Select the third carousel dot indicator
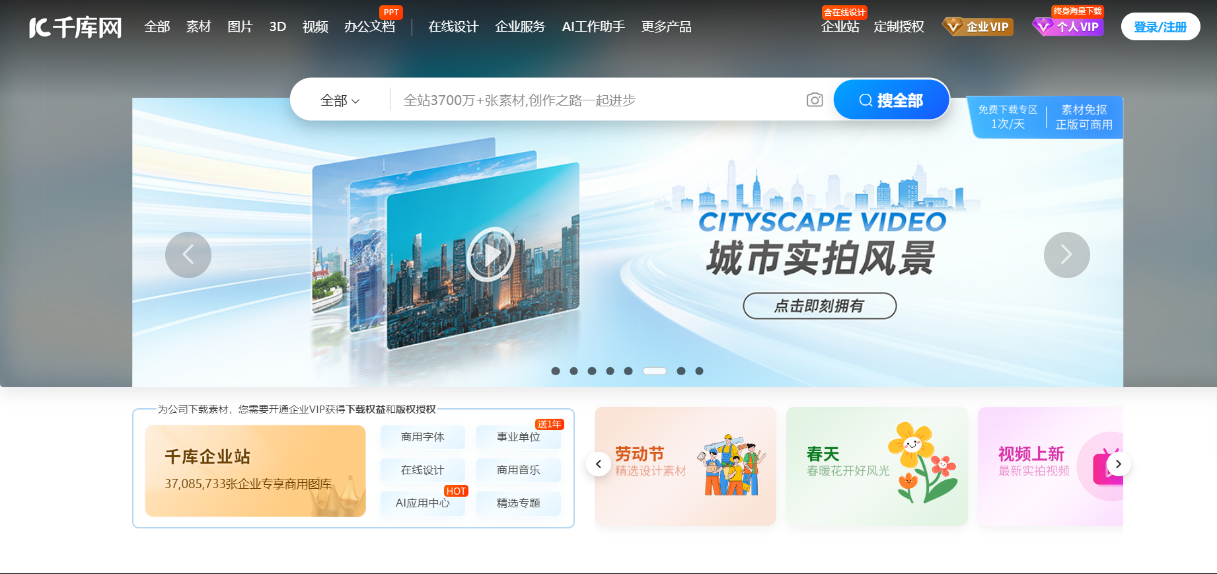1217x574 pixels. click(592, 371)
